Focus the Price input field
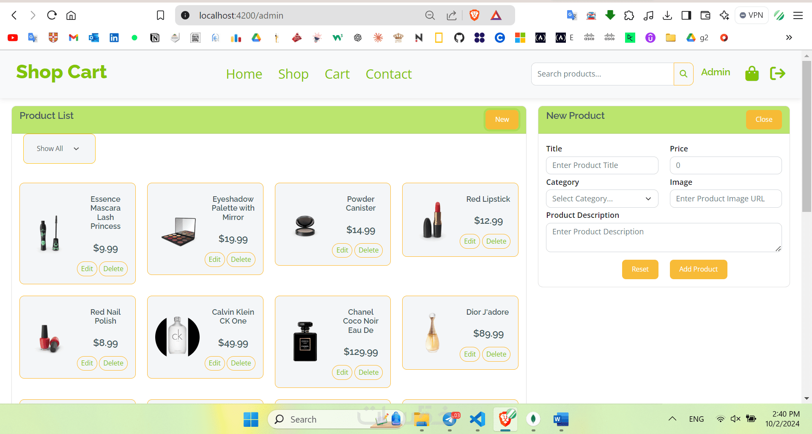 [726, 165]
